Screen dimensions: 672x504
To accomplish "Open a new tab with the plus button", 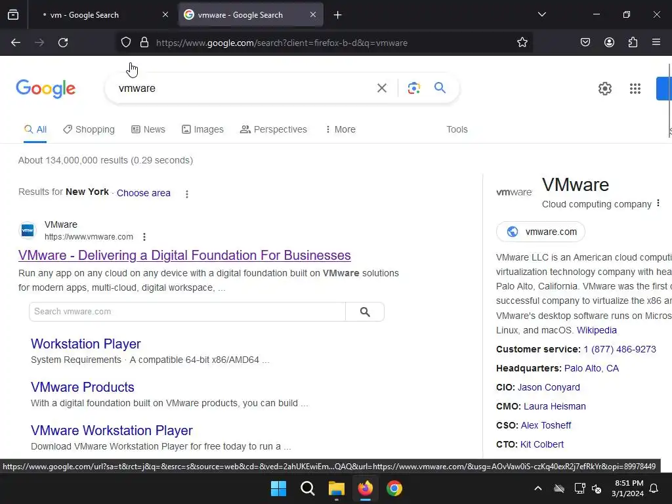I will [x=338, y=15].
